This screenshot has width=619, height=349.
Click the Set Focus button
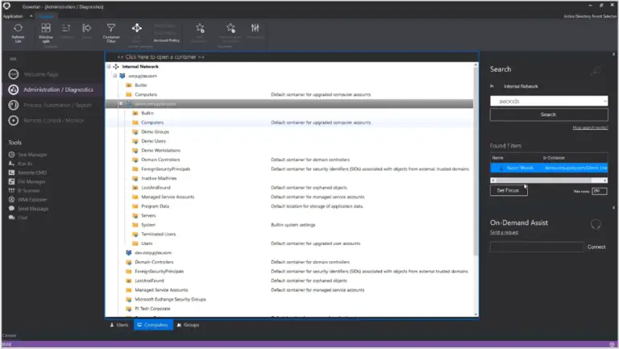pos(507,190)
